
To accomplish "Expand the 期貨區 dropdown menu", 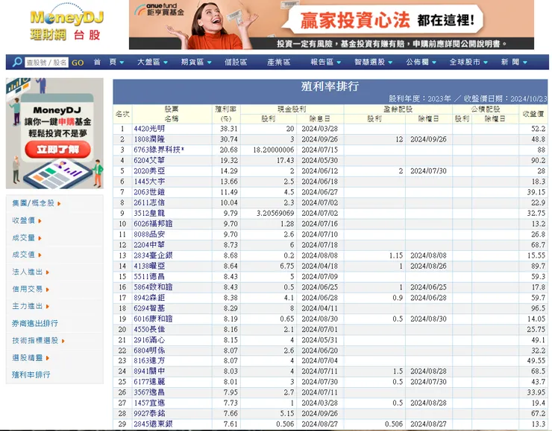I will tap(196, 63).
